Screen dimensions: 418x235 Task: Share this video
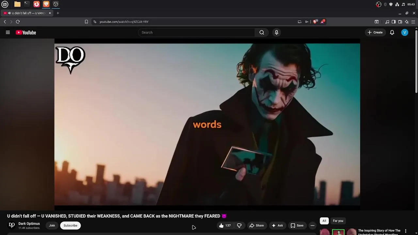point(257,226)
